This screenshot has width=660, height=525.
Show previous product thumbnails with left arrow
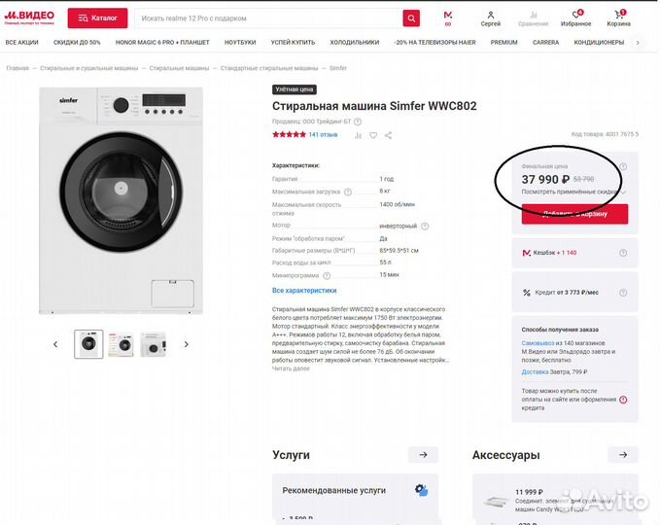[55, 344]
